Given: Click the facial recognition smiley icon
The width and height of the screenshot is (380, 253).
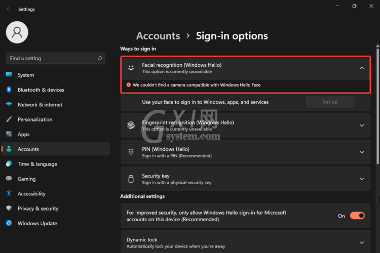Looking at the screenshot, I should coord(131,68).
